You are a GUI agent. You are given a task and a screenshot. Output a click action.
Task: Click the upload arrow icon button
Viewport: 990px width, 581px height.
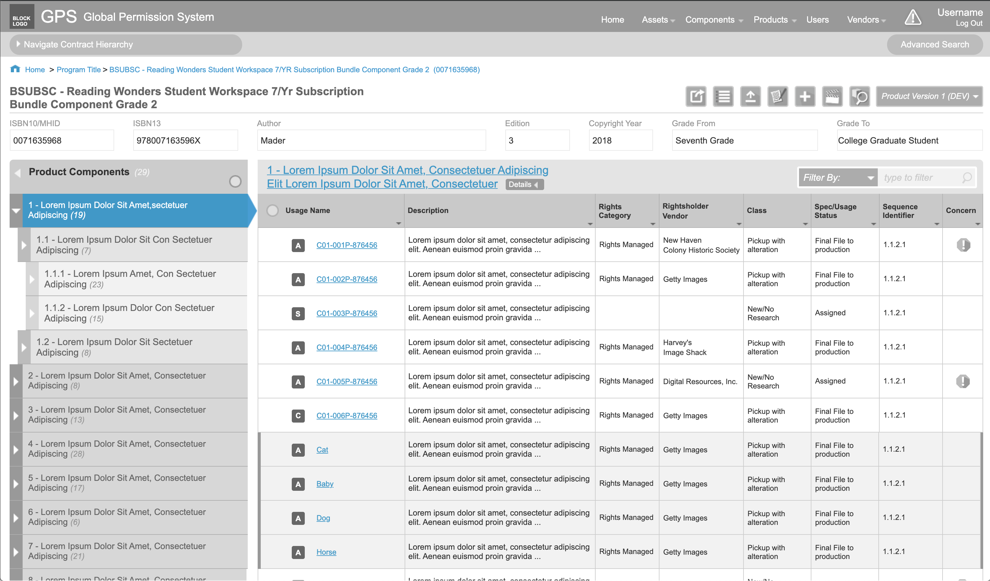pos(750,96)
